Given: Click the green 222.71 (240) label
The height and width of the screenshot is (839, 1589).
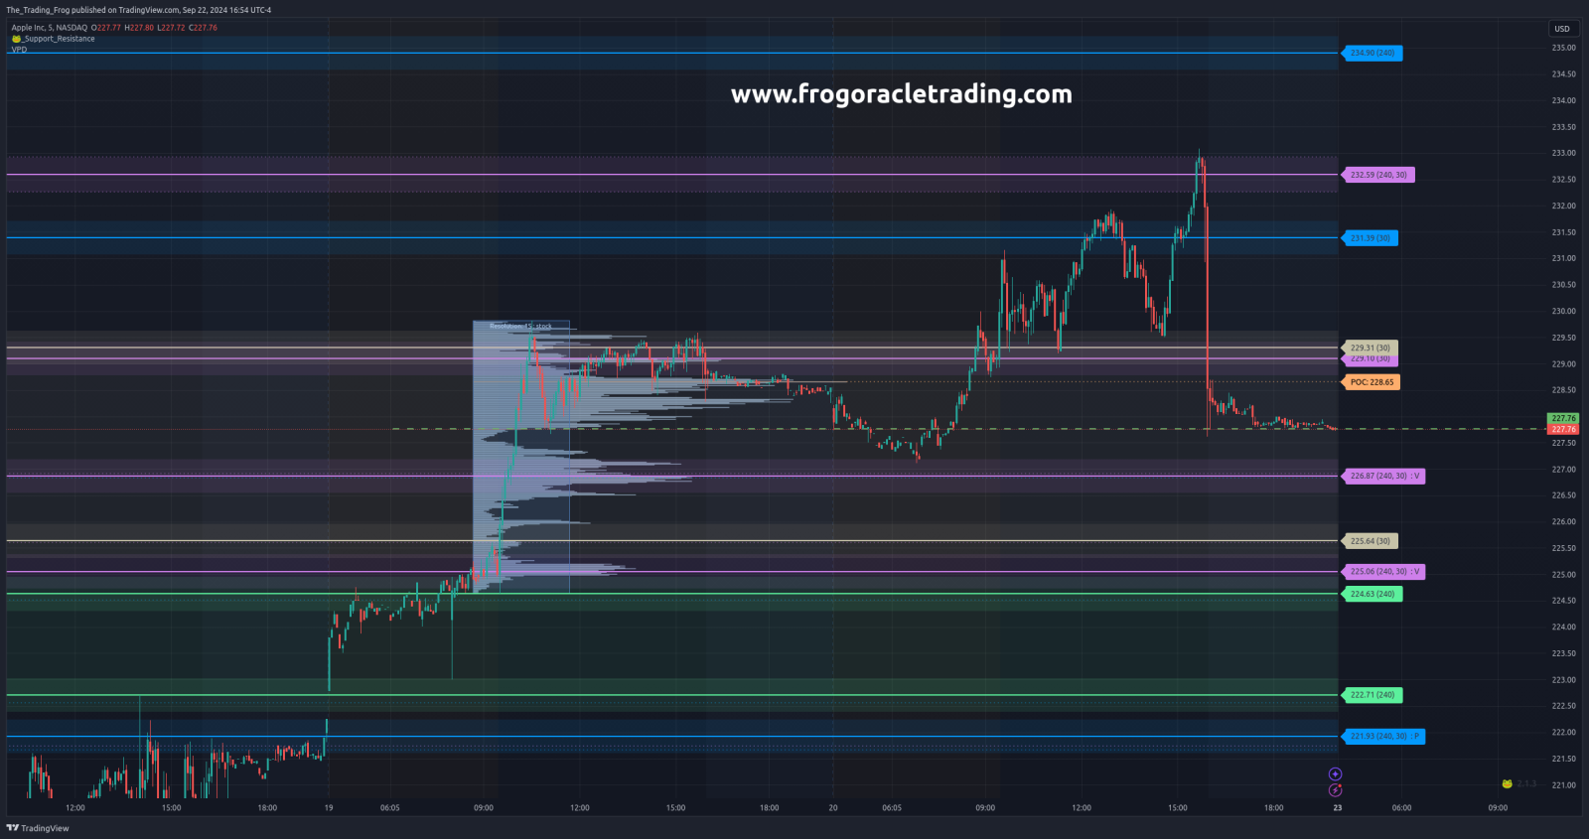Looking at the screenshot, I should (x=1372, y=695).
